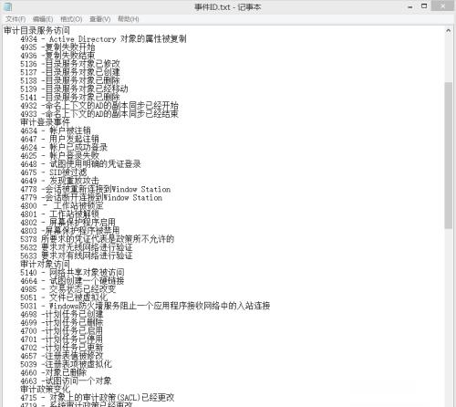Click the line 4701 -计划任务已停用
The image size is (456, 407).
[62, 339]
